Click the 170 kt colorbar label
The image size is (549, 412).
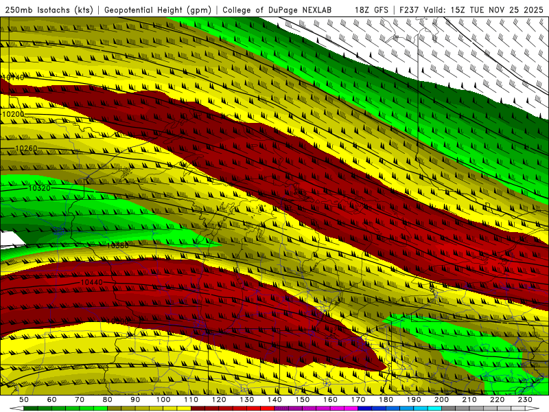[358, 400]
